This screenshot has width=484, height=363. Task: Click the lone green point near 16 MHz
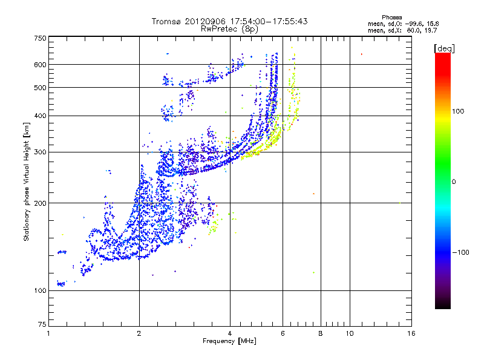400,203
